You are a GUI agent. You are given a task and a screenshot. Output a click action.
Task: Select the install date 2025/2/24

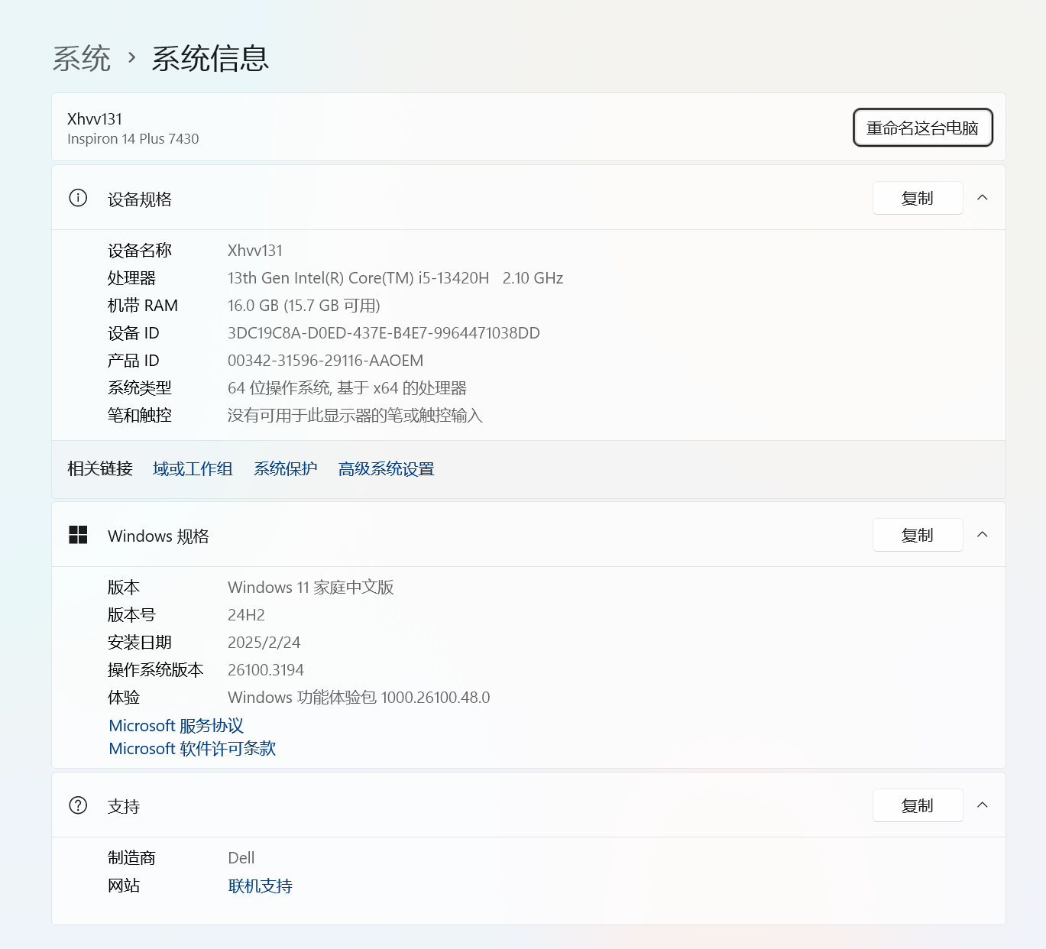click(x=264, y=643)
